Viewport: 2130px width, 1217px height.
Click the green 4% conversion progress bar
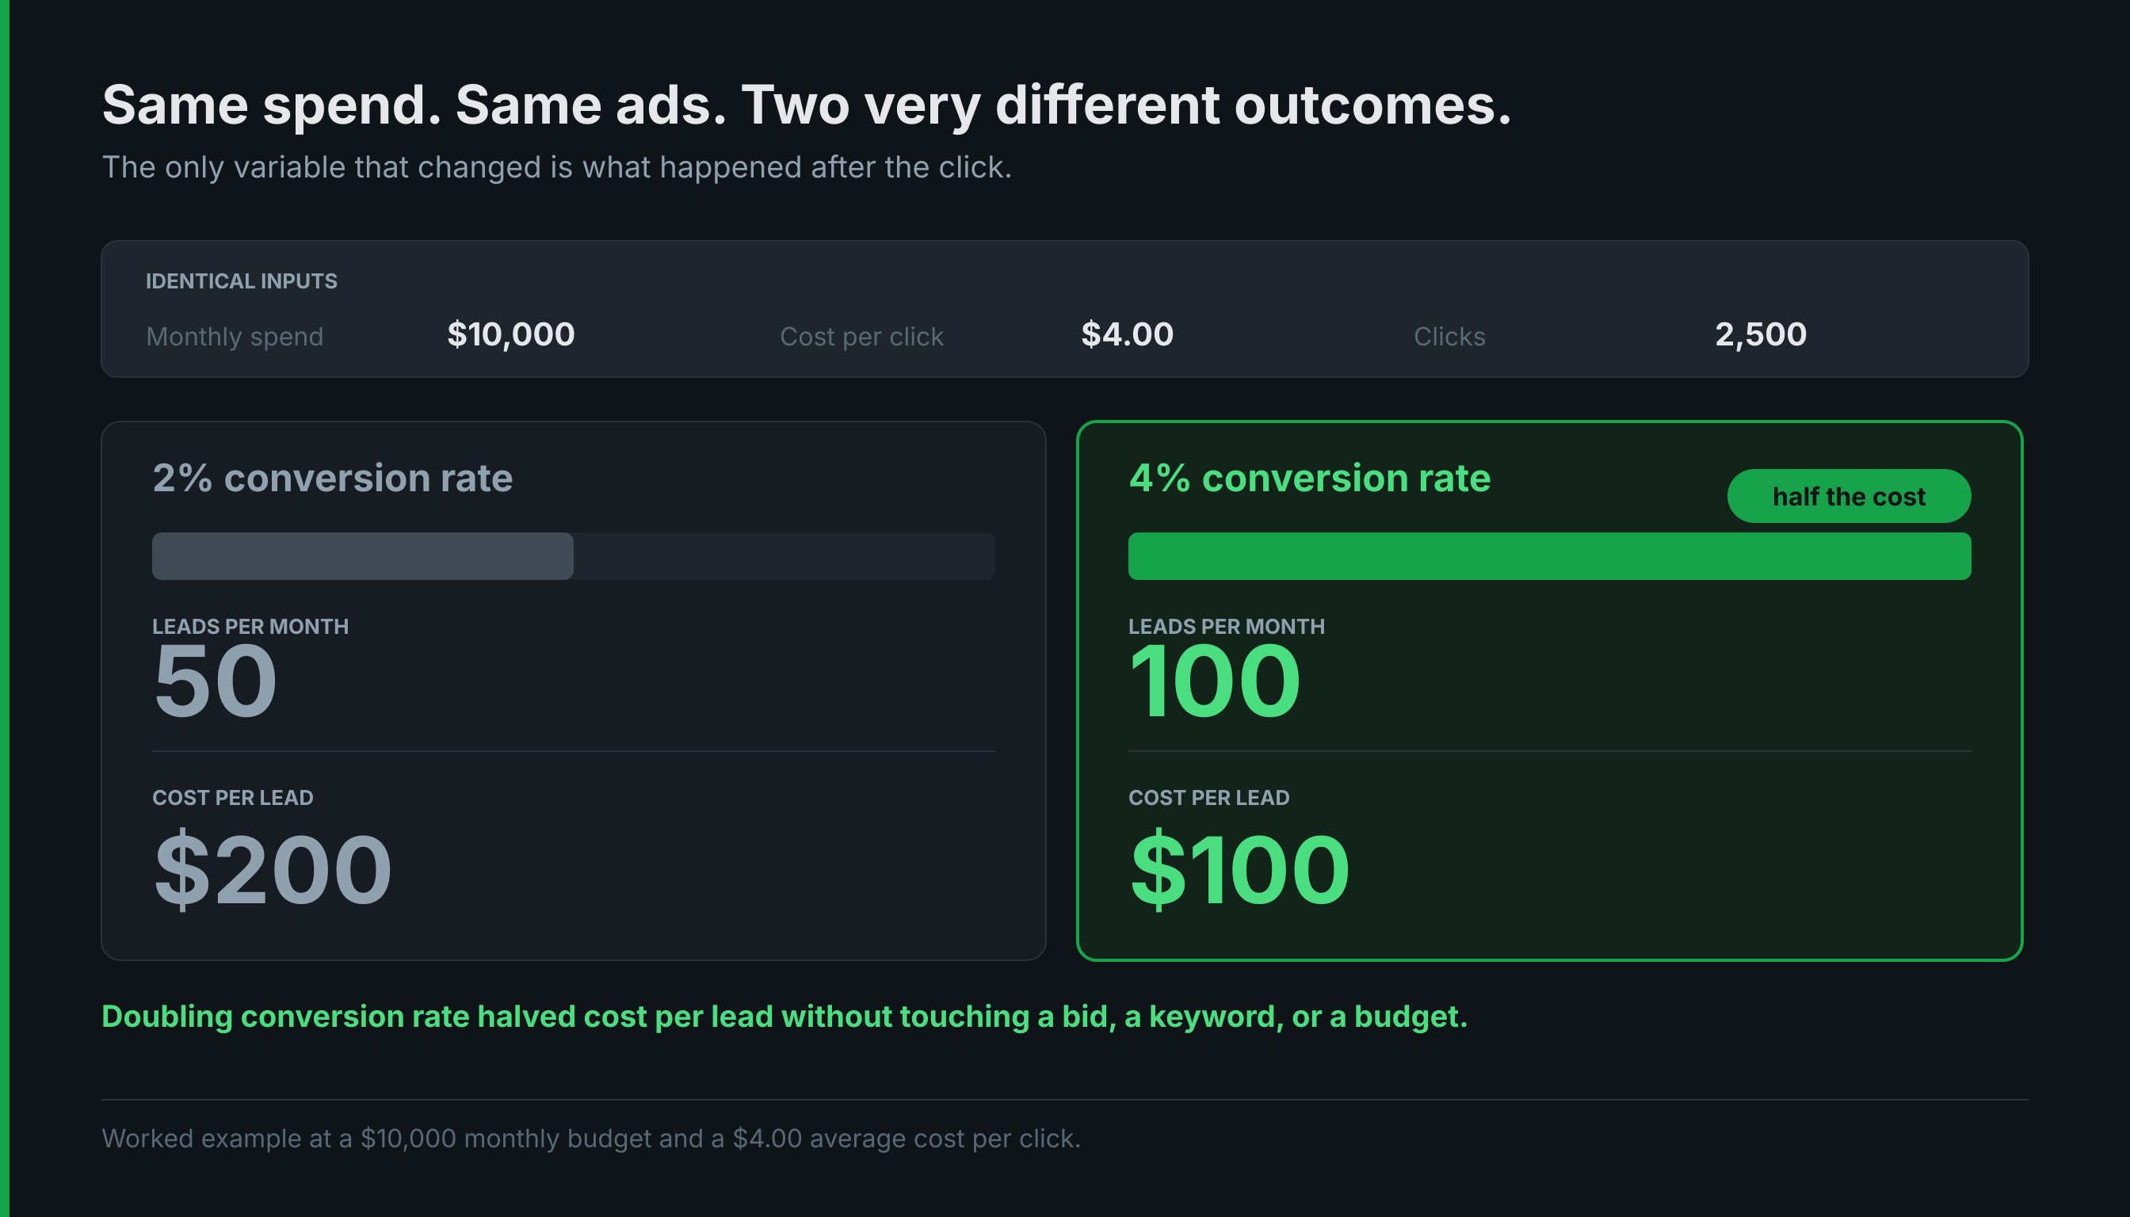[1549, 556]
